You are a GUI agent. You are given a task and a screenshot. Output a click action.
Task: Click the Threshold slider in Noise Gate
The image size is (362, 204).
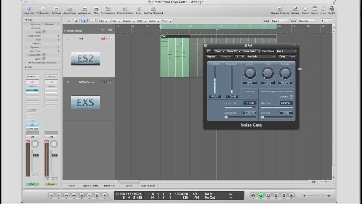coord(215,80)
